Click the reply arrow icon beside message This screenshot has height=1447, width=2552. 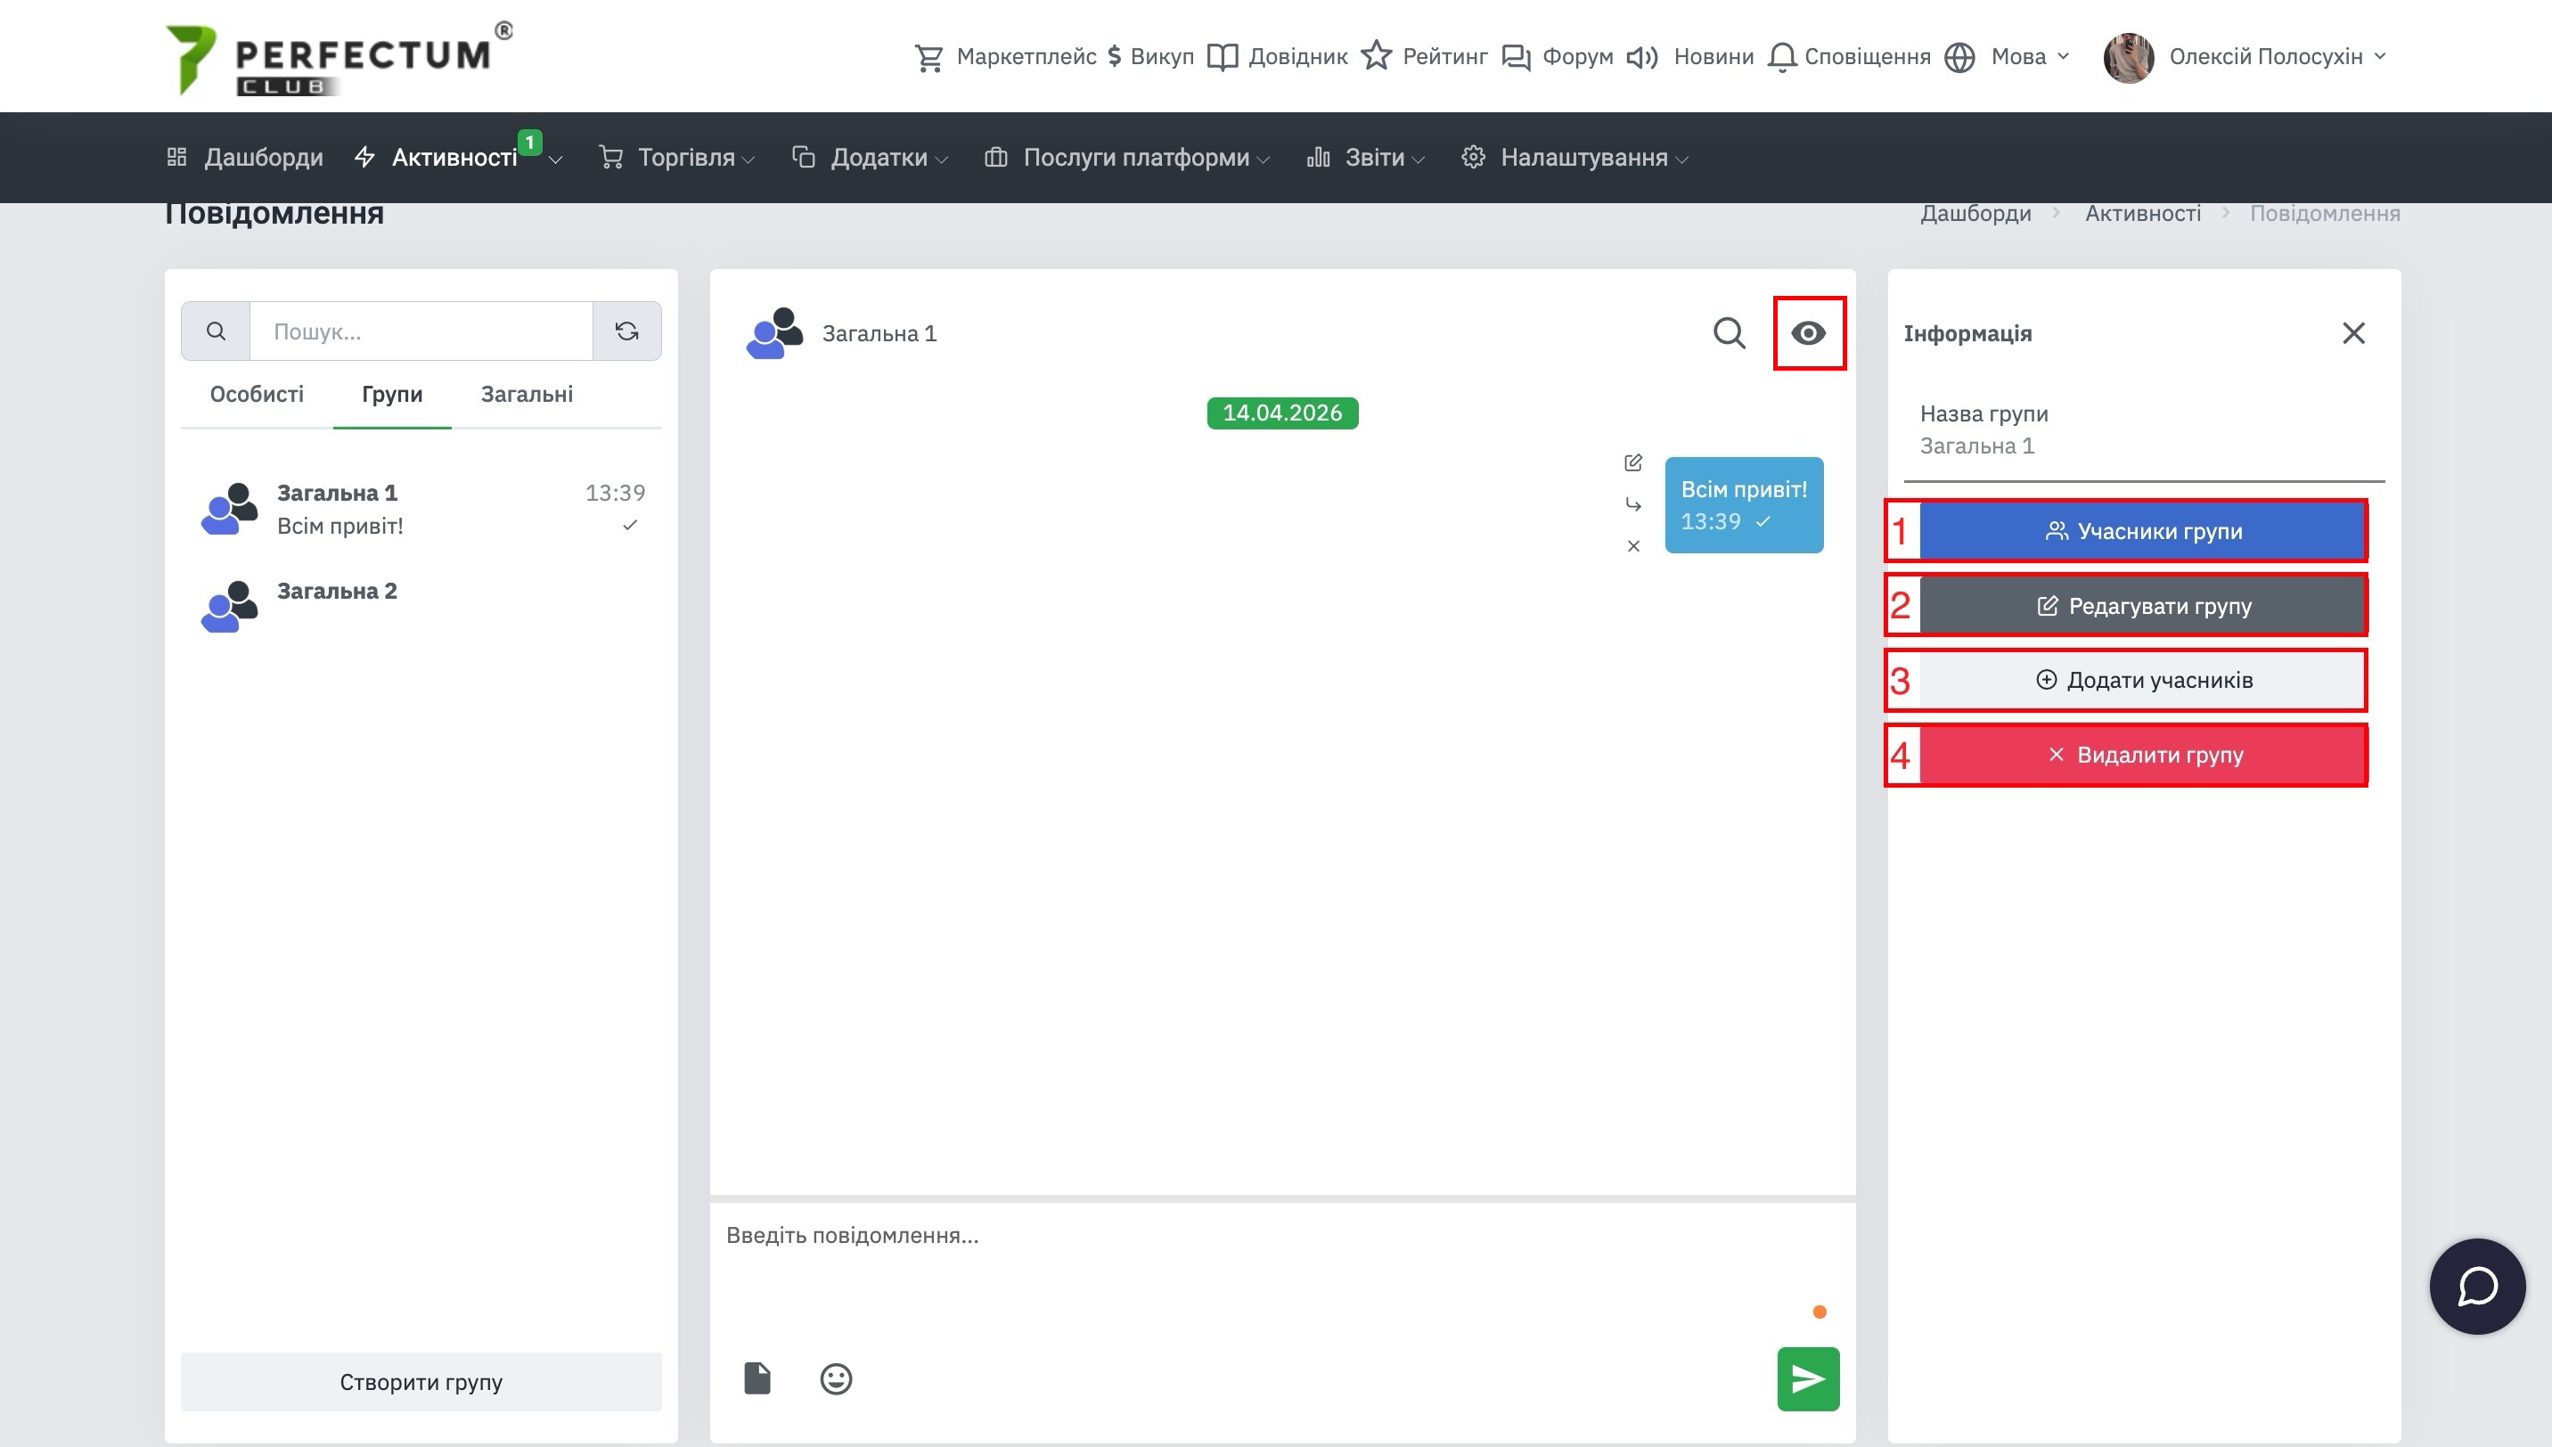pos(1632,505)
